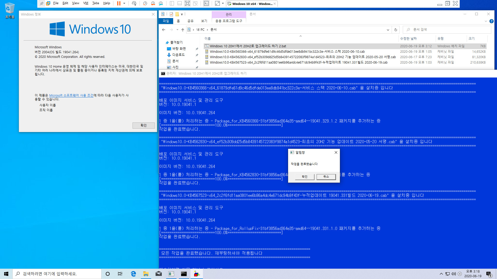Viewport: 497px width, 279px height.
Task: Open the console view icon
Action: [x=206, y=3]
